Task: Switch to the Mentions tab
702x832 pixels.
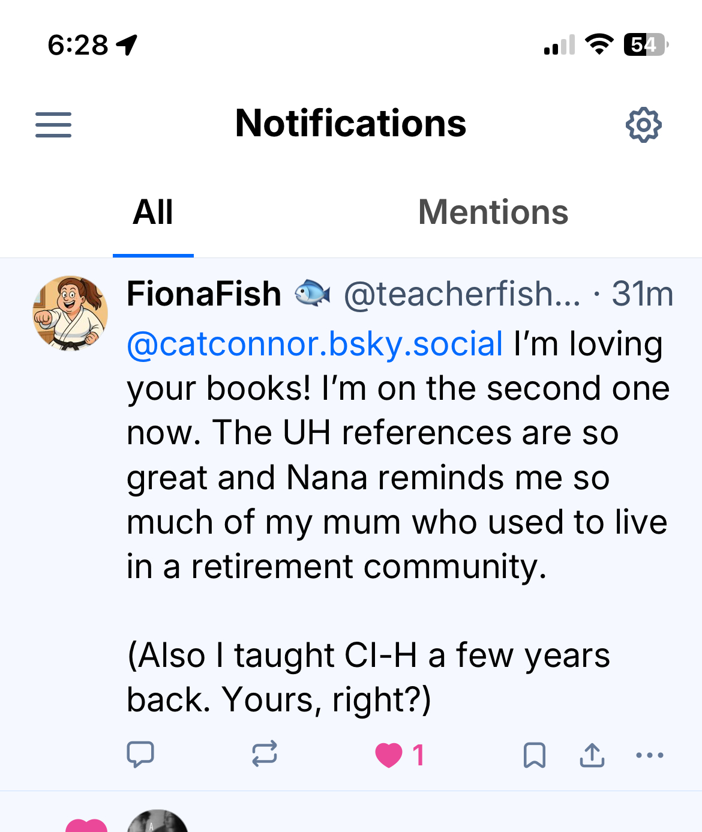Action: 493,213
